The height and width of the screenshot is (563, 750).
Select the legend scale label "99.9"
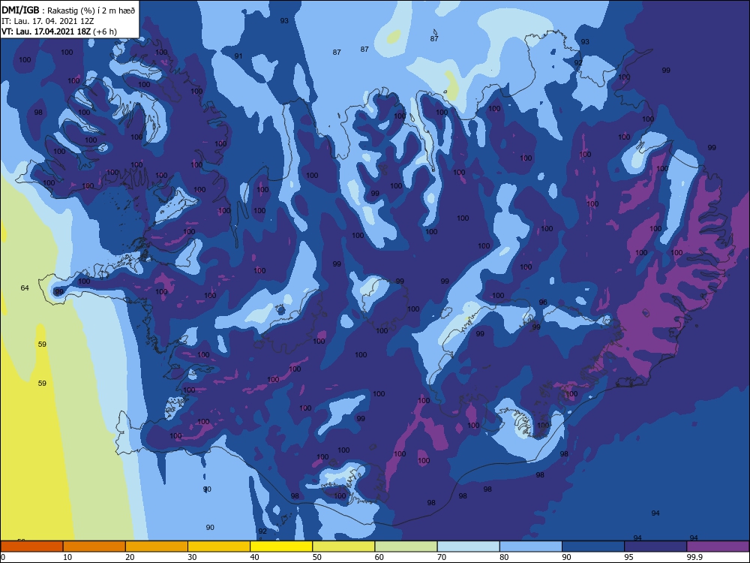click(x=694, y=557)
